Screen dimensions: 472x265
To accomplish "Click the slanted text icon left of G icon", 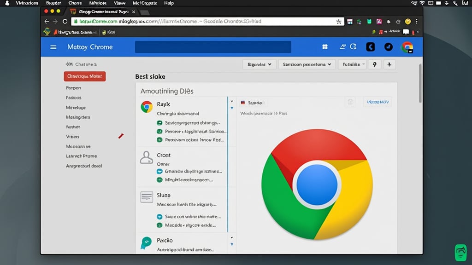I will 342,46.
